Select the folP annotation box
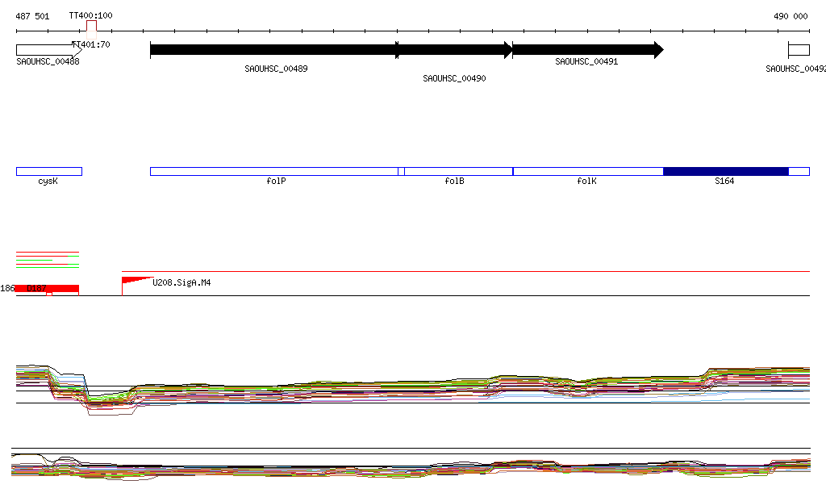 pos(274,171)
